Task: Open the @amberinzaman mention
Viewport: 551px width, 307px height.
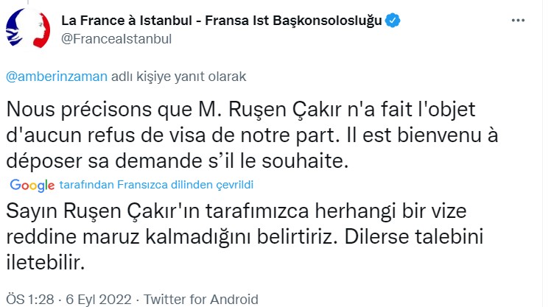Action: (56, 76)
